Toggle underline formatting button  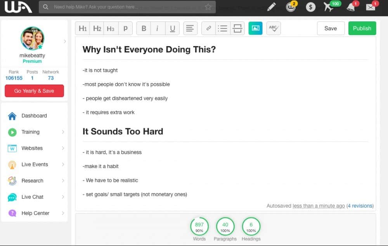tap(173, 28)
